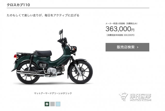Click the chevron arrow on the 販売店検索 button
The height and width of the screenshot is (111, 165).
click(138, 47)
